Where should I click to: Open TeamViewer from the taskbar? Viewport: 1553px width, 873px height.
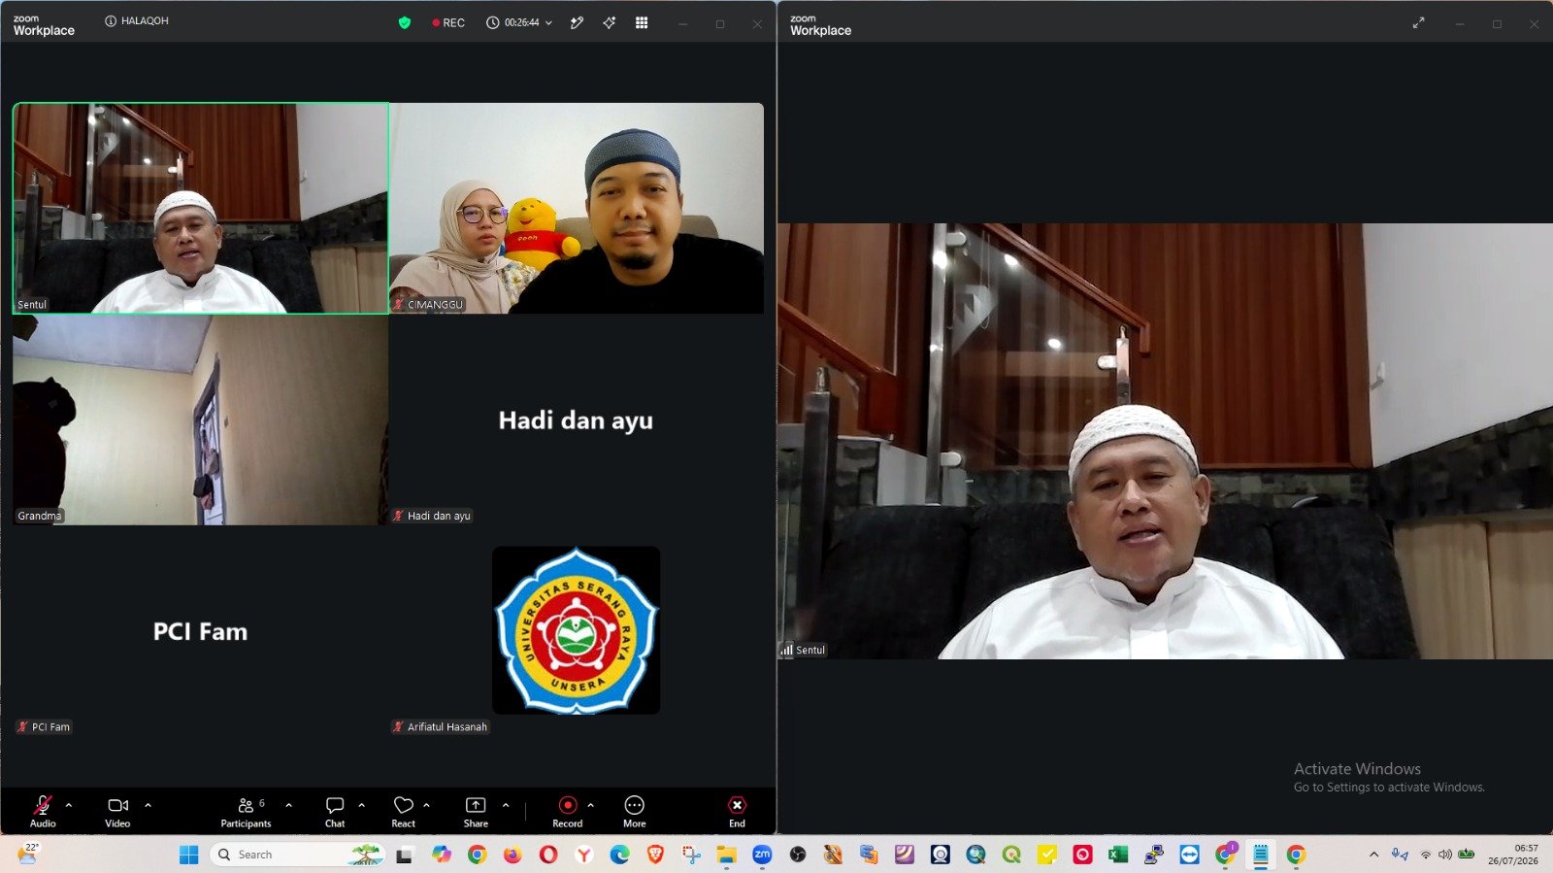click(x=1190, y=855)
